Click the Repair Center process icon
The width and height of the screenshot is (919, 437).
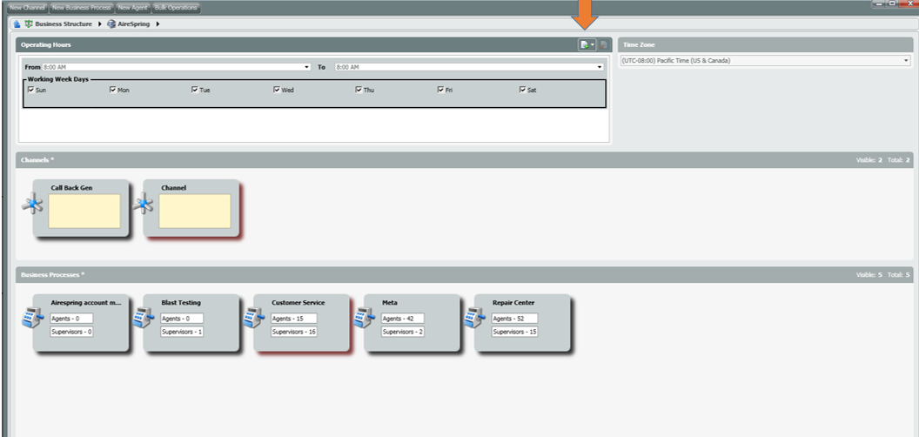(x=473, y=319)
